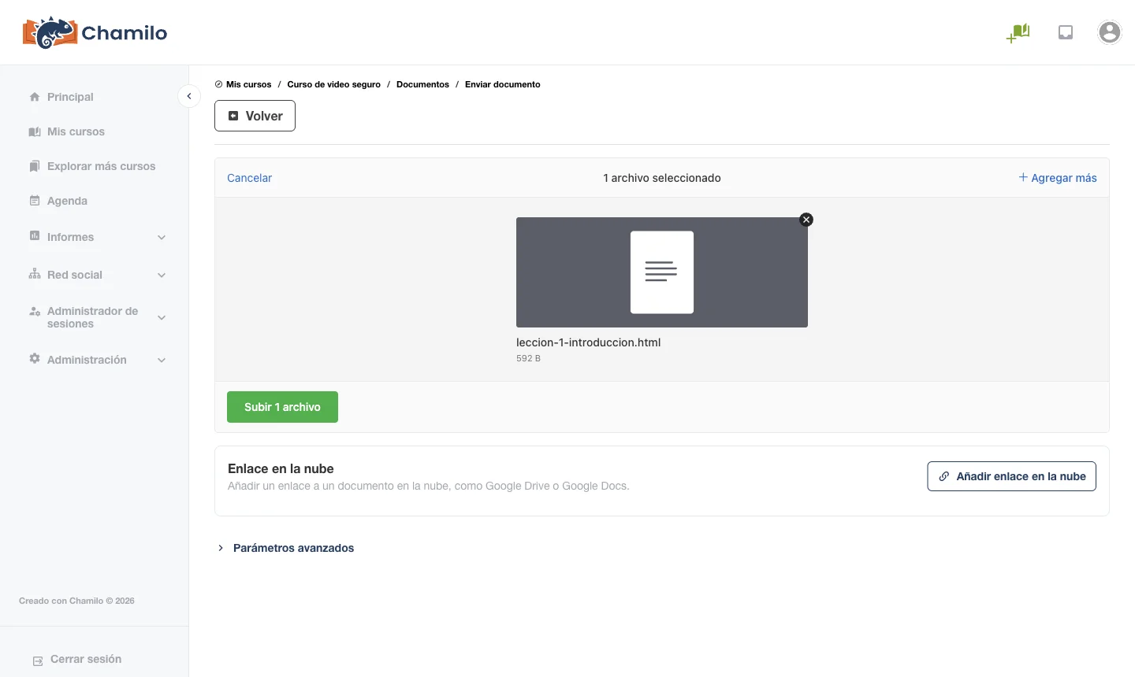This screenshot has height=677, width=1135.
Task: Click the Informes chart icon
Action: (35, 235)
